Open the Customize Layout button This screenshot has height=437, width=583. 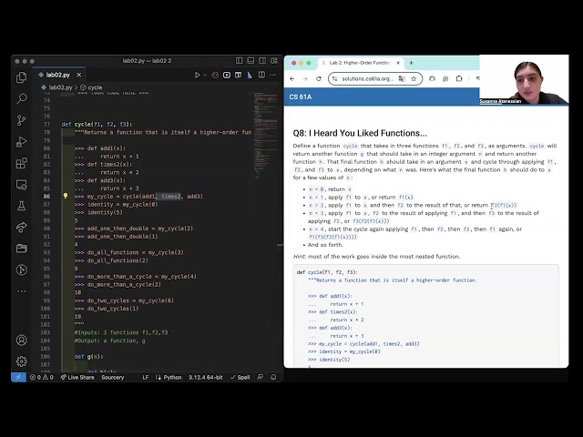click(274, 61)
